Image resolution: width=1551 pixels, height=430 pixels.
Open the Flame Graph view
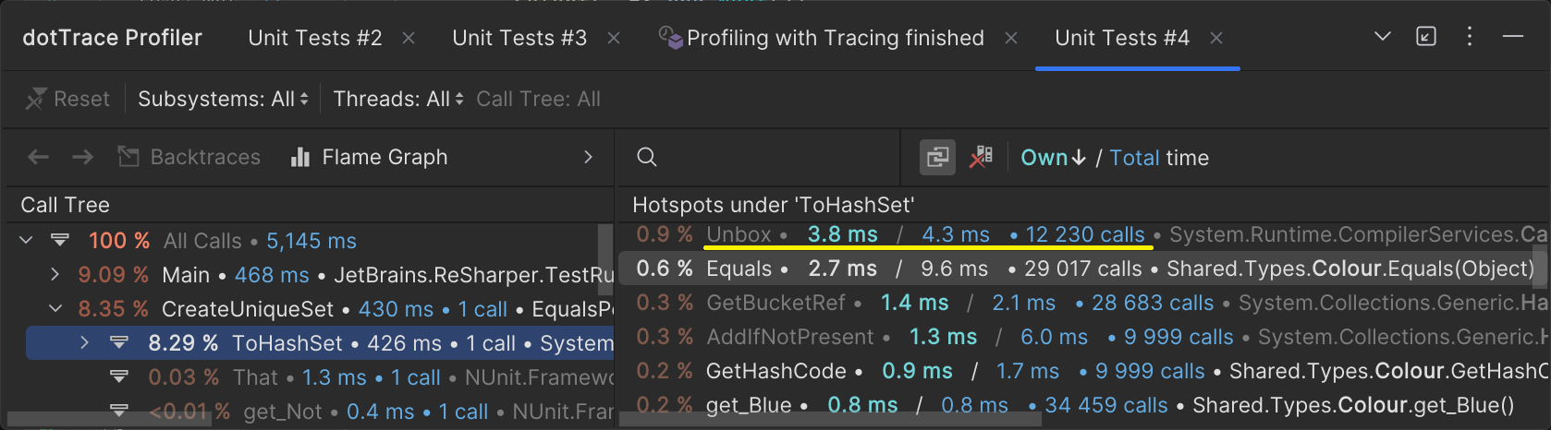[370, 158]
